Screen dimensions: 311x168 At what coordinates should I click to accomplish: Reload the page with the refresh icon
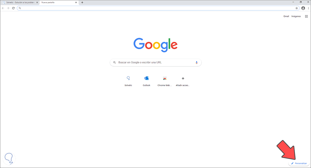click(x=13, y=8)
